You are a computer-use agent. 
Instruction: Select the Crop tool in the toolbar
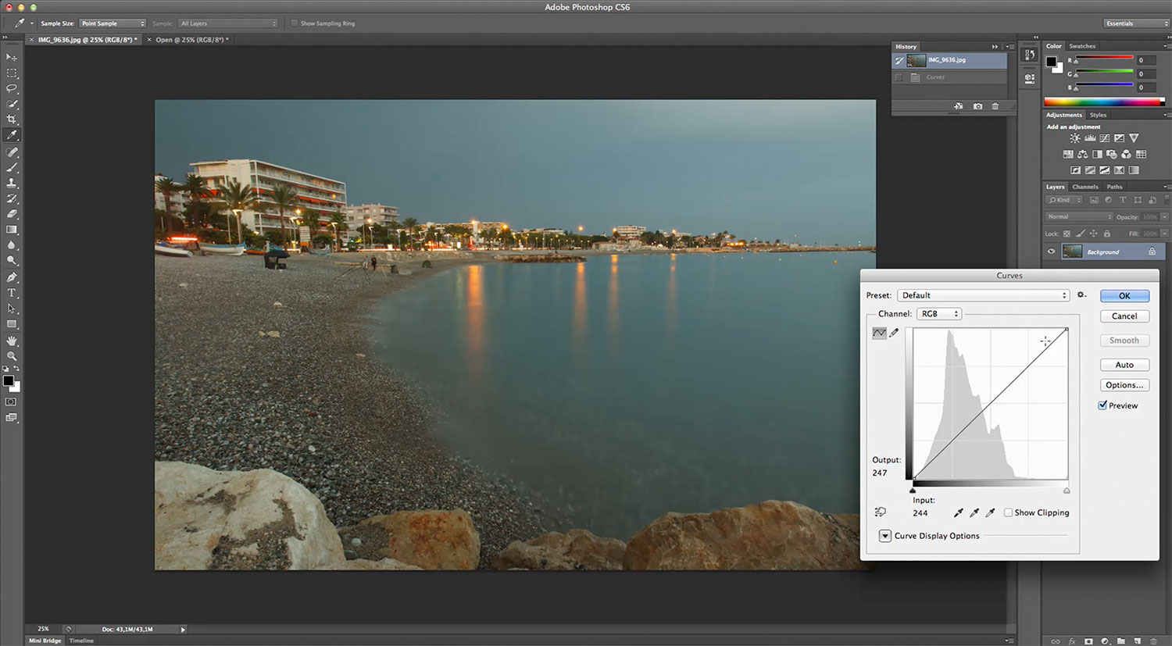coord(12,120)
